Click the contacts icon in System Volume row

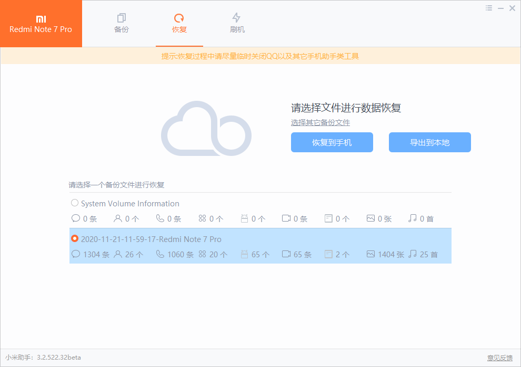pos(118,218)
